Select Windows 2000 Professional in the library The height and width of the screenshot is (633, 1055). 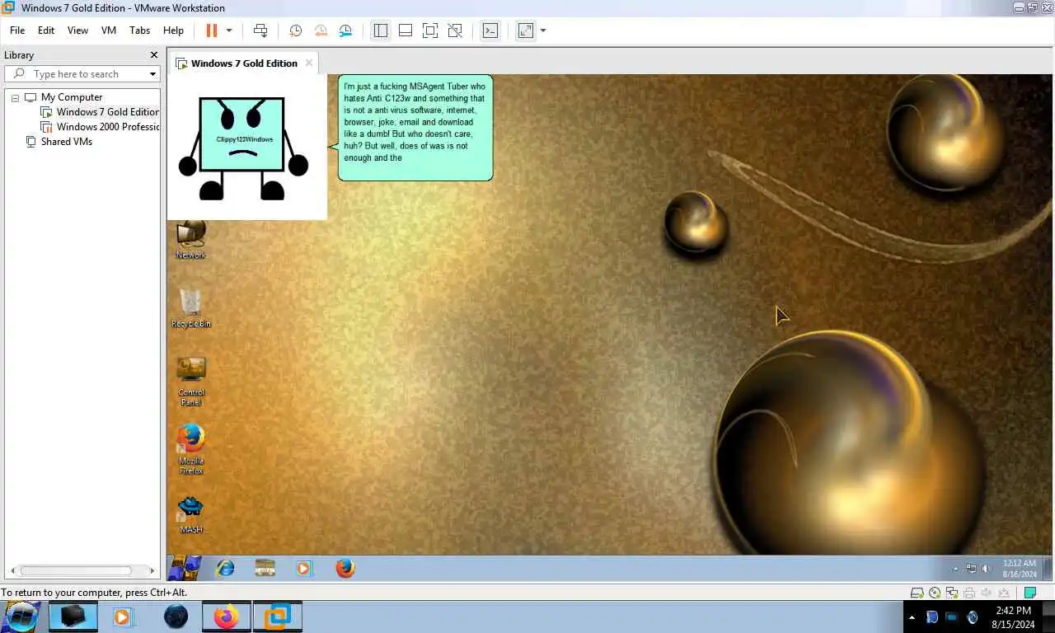coord(101,127)
